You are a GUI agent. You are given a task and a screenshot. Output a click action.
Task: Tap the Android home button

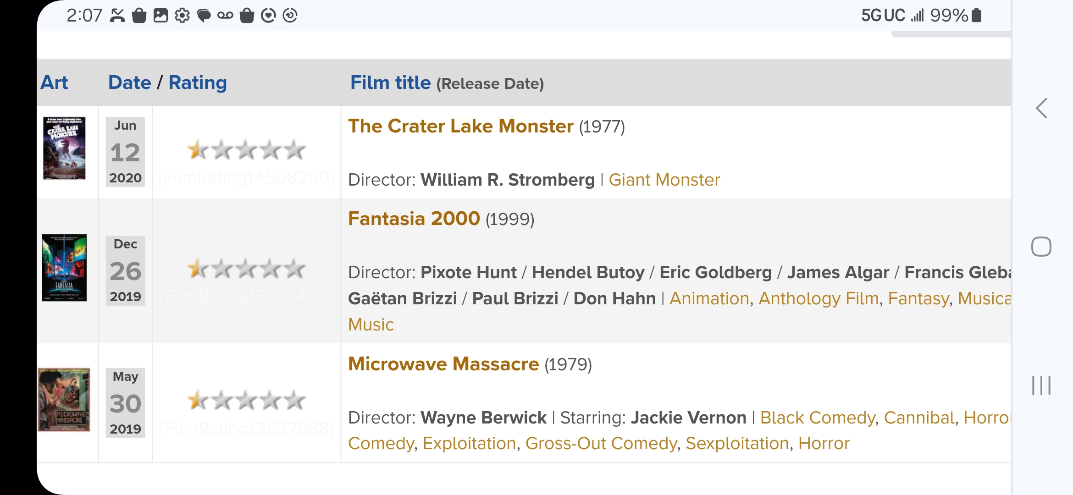click(x=1041, y=247)
